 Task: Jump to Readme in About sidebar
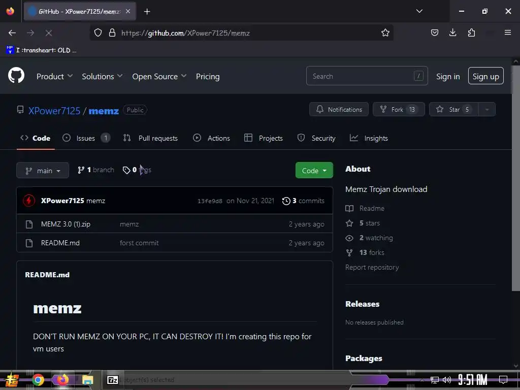click(x=365, y=208)
